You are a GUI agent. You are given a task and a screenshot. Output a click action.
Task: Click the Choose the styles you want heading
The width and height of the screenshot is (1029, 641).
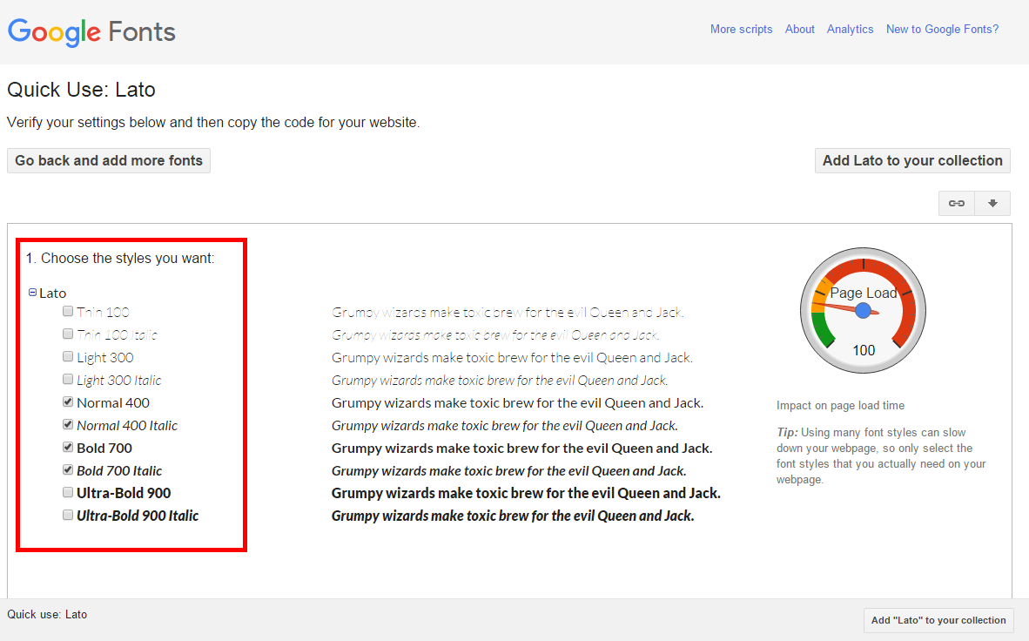click(120, 258)
